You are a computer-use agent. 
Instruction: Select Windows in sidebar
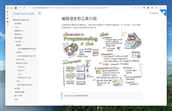click(x=21, y=67)
